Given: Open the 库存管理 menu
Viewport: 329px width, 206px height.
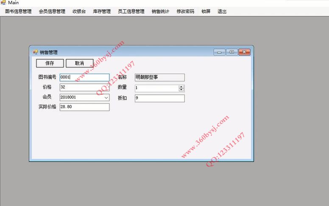Looking at the screenshot, I should [x=102, y=11].
